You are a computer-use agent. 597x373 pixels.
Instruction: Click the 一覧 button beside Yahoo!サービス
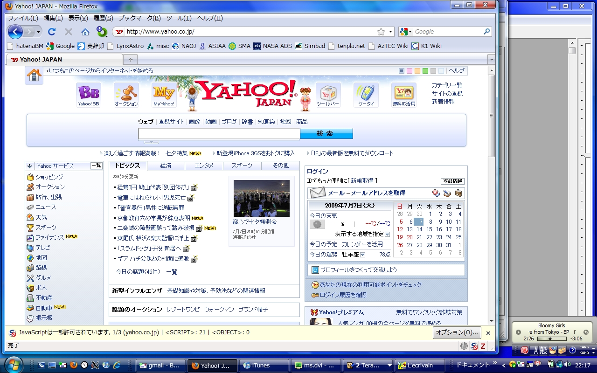[96, 166]
